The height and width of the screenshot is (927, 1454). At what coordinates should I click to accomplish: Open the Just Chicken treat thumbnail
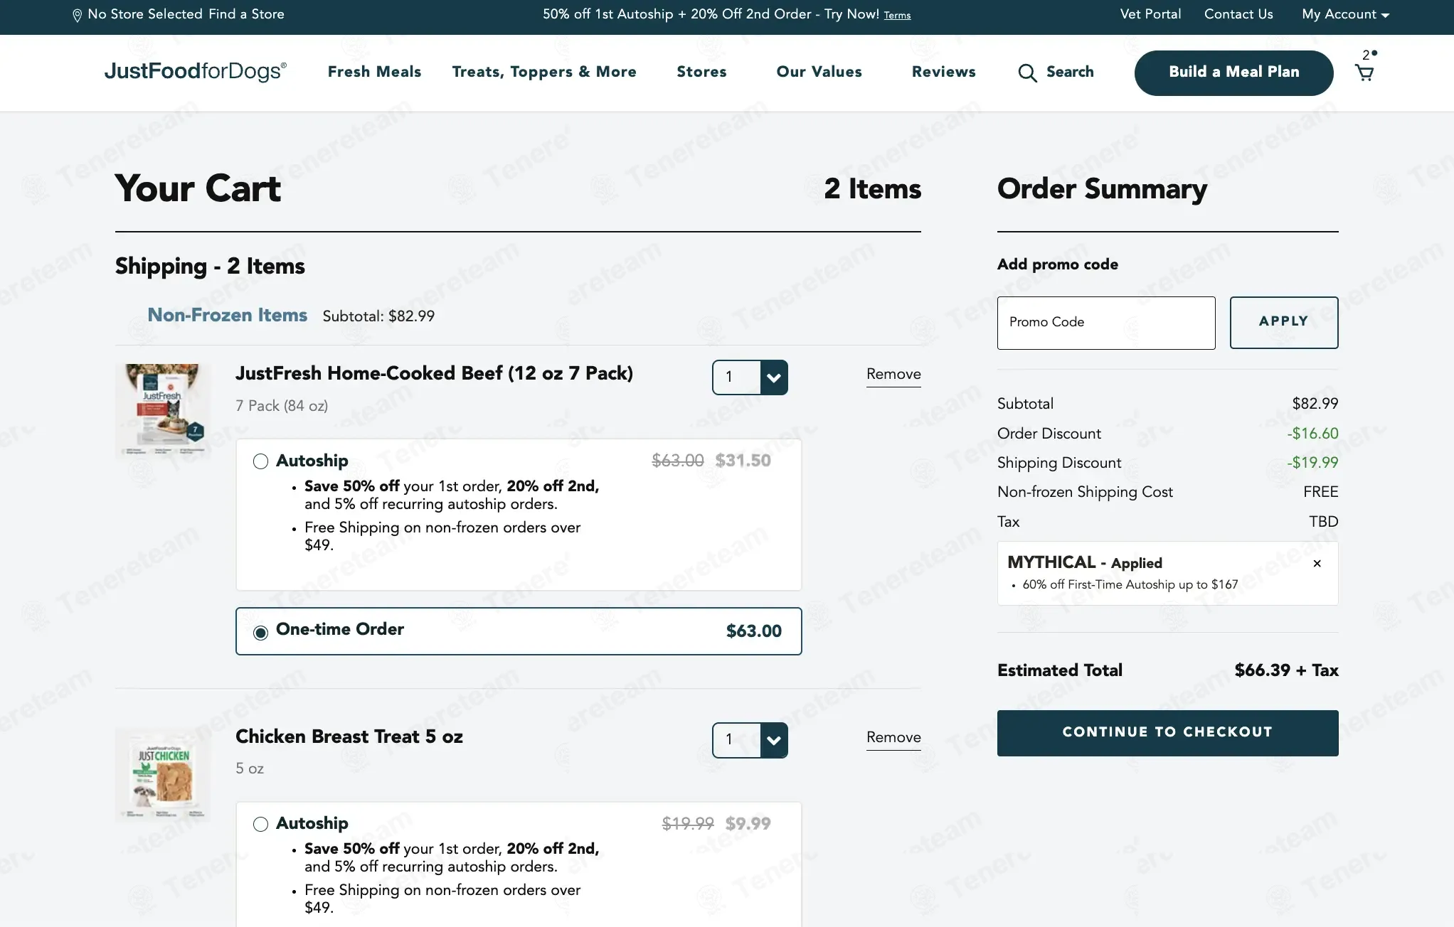pyautogui.click(x=163, y=774)
